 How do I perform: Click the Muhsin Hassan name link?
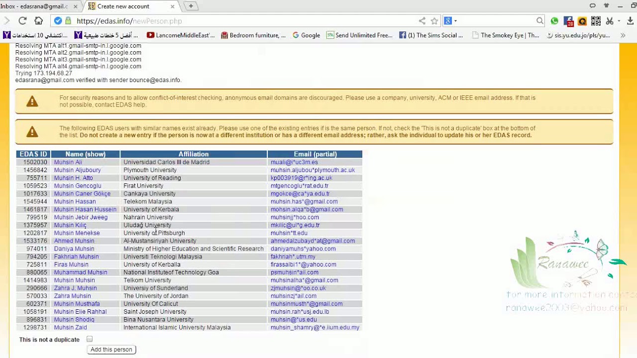point(75,201)
